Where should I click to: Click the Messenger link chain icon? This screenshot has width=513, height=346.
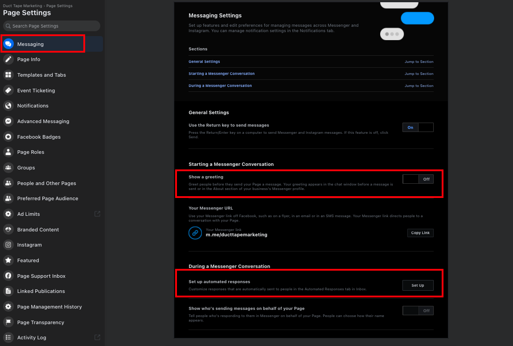pyautogui.click(x=195, y=233)
